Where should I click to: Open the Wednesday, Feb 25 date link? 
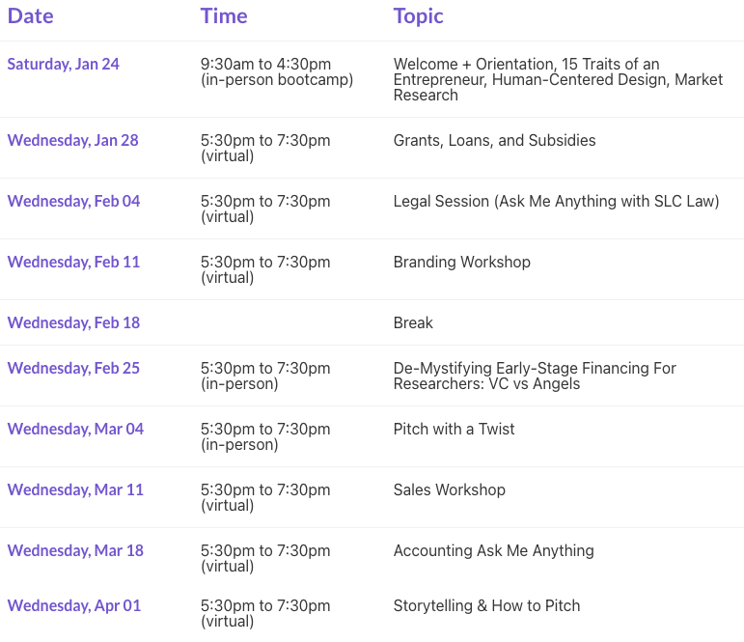tap(73, 369)
